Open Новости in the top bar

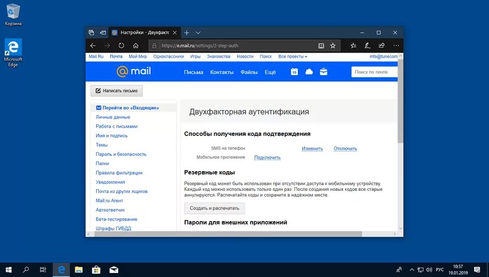coord(245,56)
